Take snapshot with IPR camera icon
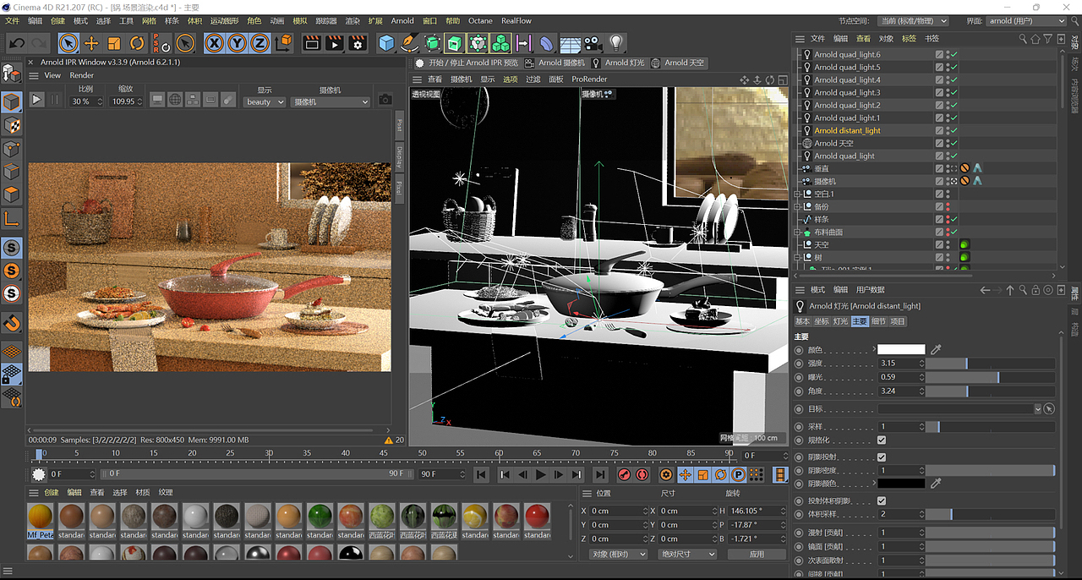Image resolution: width=1082 pixels, height=580 pixels. coord(385,100)
